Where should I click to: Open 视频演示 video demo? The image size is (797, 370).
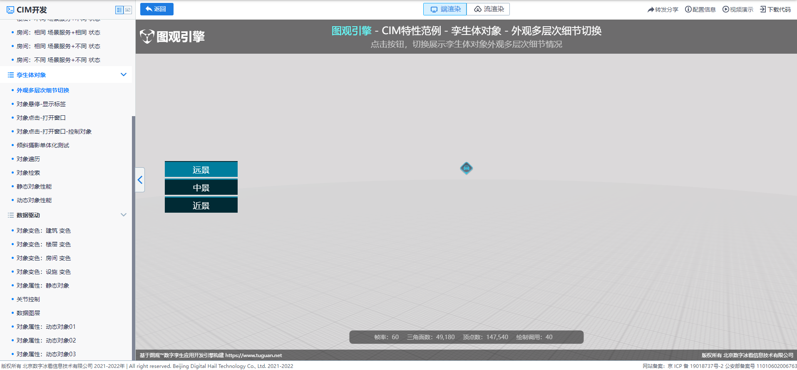pos(737,10)
